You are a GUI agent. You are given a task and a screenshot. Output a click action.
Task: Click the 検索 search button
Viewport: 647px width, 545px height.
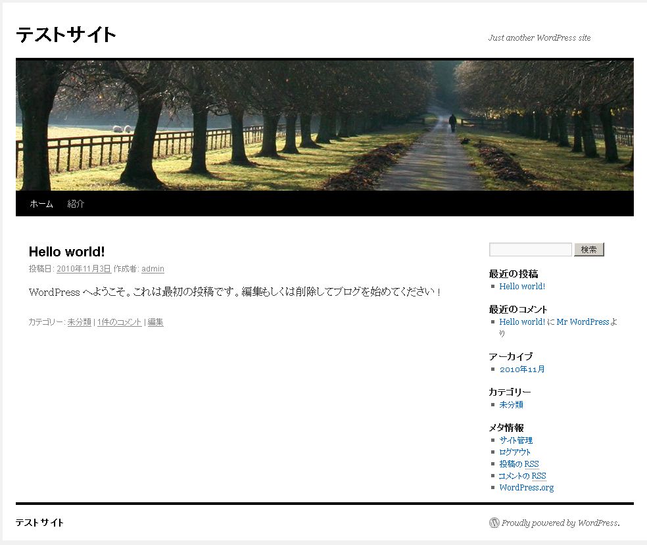(x=589, y=250)
